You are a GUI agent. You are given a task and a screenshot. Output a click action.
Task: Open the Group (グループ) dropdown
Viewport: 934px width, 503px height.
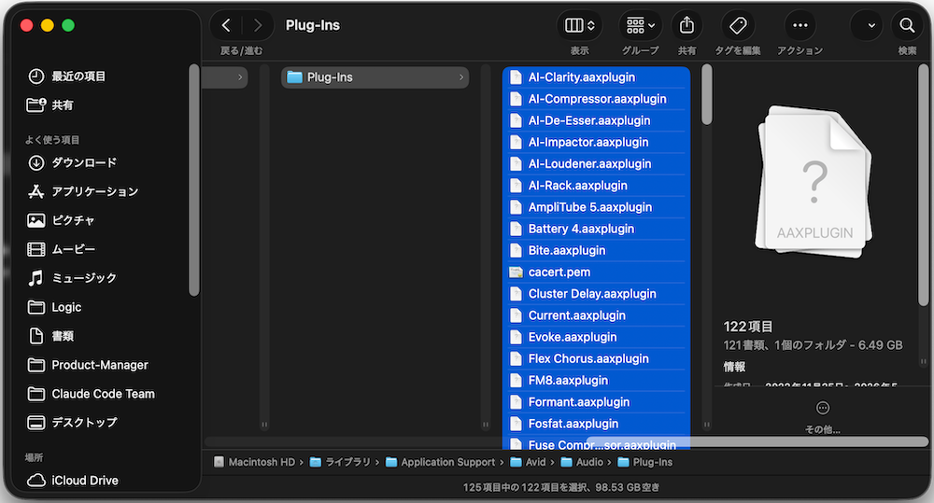pyautogui.click(x=641, y=25)
